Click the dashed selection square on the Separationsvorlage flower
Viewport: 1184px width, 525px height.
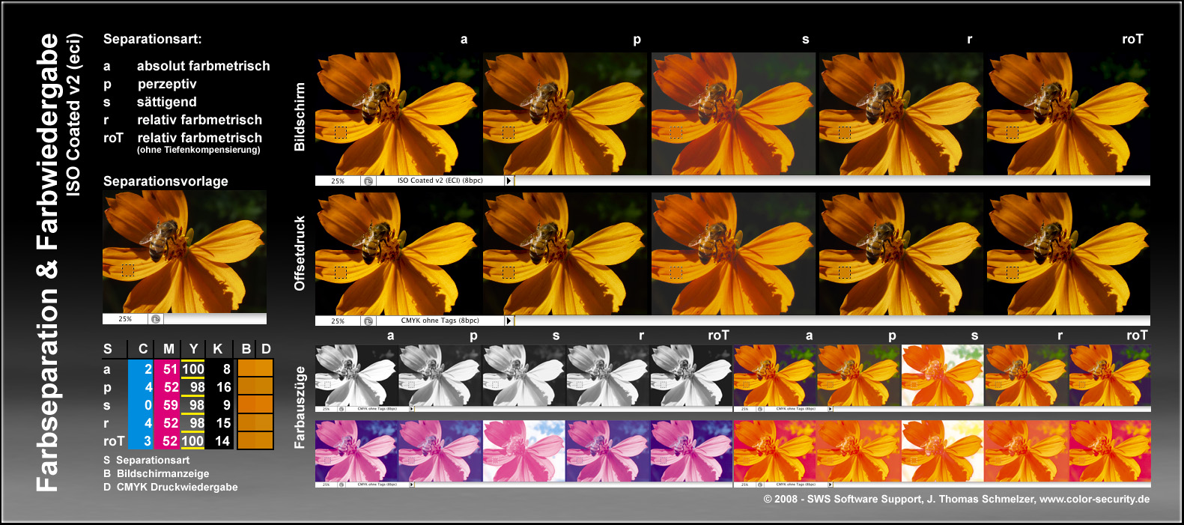pos(128,270)
